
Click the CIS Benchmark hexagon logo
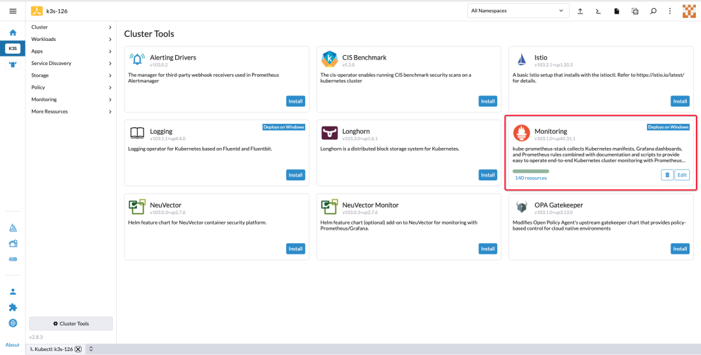[330, 60]
